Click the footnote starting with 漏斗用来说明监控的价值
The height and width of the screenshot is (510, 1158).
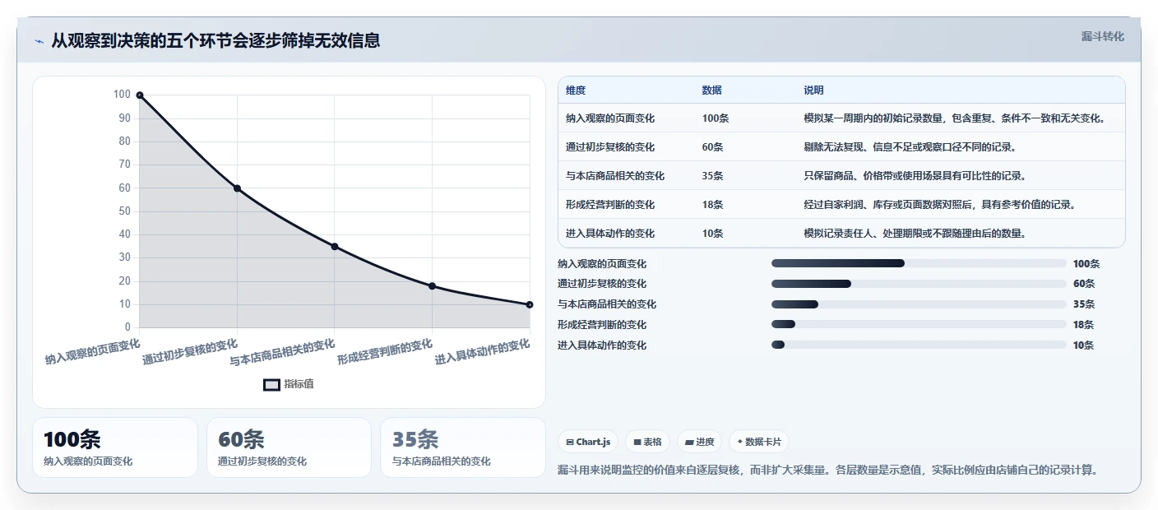pyautogui.click(x=827, y=471)
